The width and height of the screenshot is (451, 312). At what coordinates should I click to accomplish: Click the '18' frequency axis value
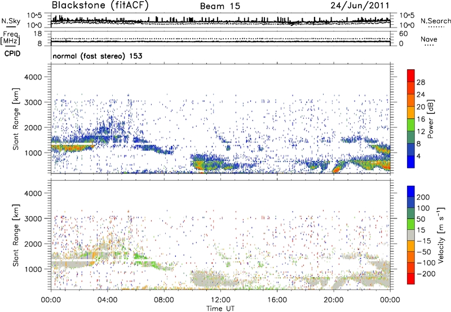pyautogui.click(x=38, y=34)
